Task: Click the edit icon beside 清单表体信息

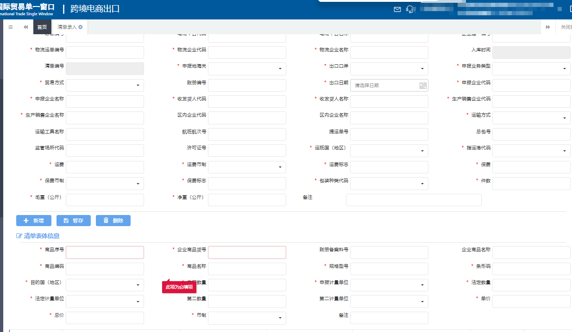Action: 19,236
